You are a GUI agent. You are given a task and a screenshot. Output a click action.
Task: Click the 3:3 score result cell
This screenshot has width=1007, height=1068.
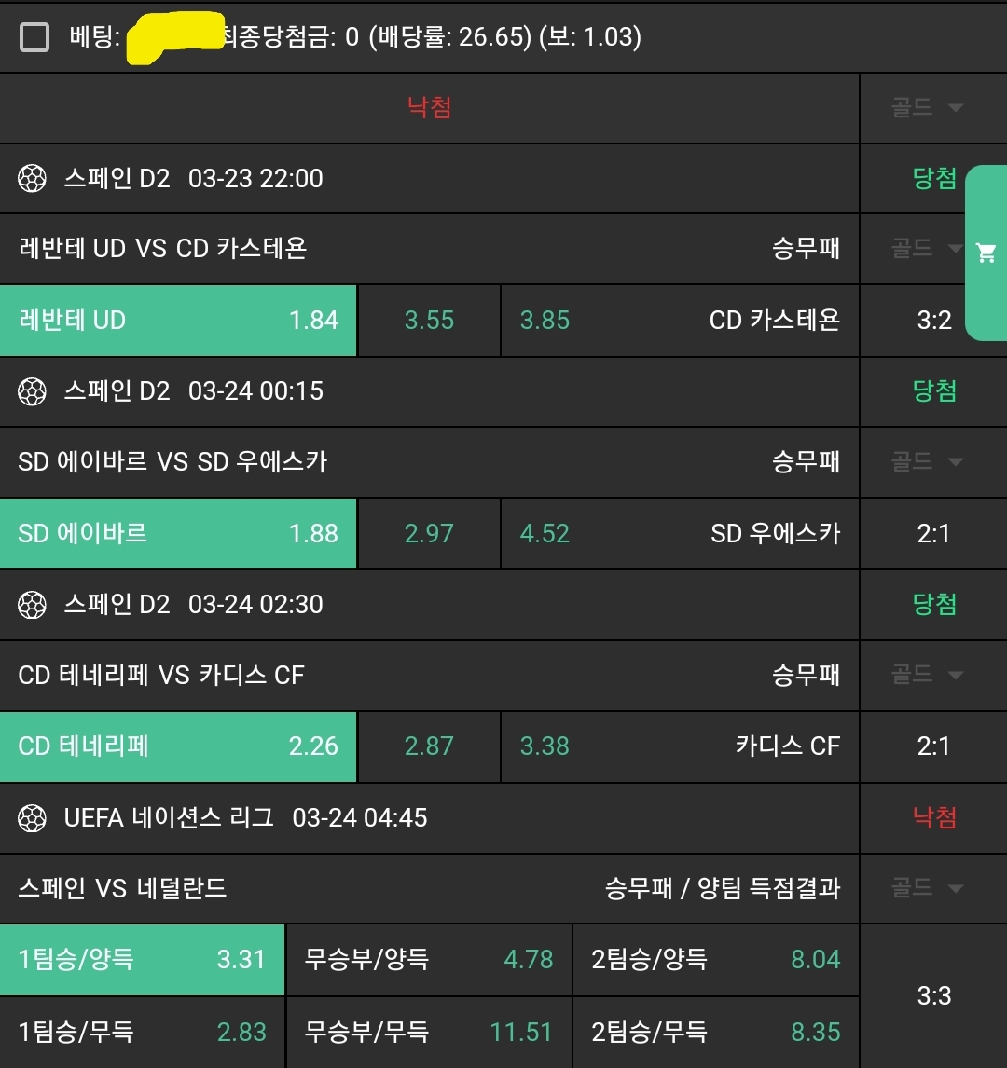click(x=933, y=996)
